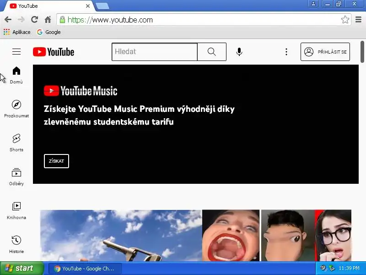Viewport: 366px width, 275px height.
Task: Select YouTube - Google Chrome taskbar button
Action: [x=85, y=269]
